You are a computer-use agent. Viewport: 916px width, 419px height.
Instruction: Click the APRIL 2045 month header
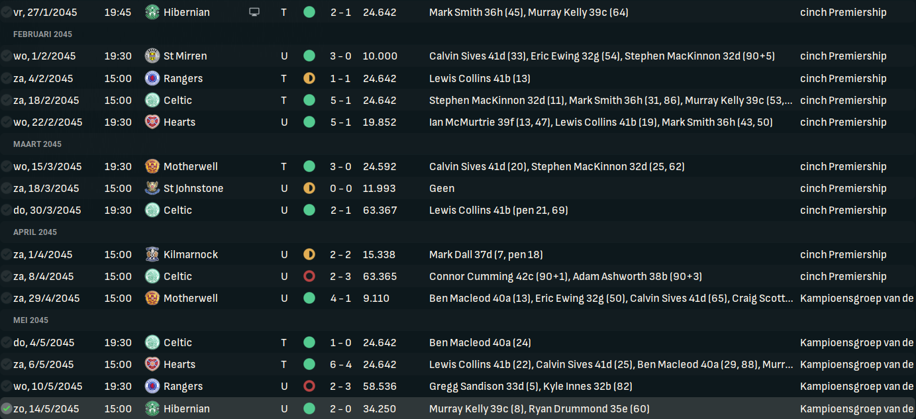tap(35, 232)
